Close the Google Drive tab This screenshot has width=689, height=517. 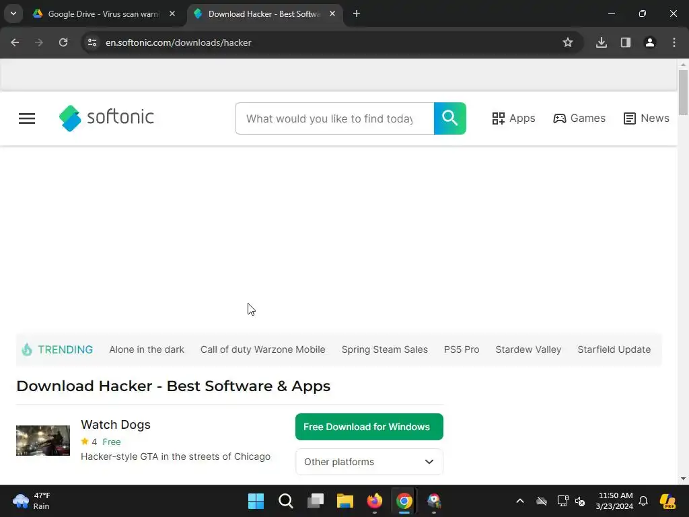point(172,14)
